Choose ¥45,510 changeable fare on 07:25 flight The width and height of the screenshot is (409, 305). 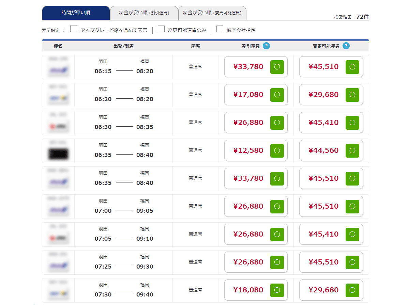(x=352, y=262)
